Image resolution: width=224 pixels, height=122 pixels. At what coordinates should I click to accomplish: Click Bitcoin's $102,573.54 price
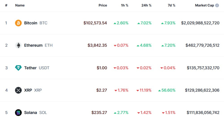(95, 23)
